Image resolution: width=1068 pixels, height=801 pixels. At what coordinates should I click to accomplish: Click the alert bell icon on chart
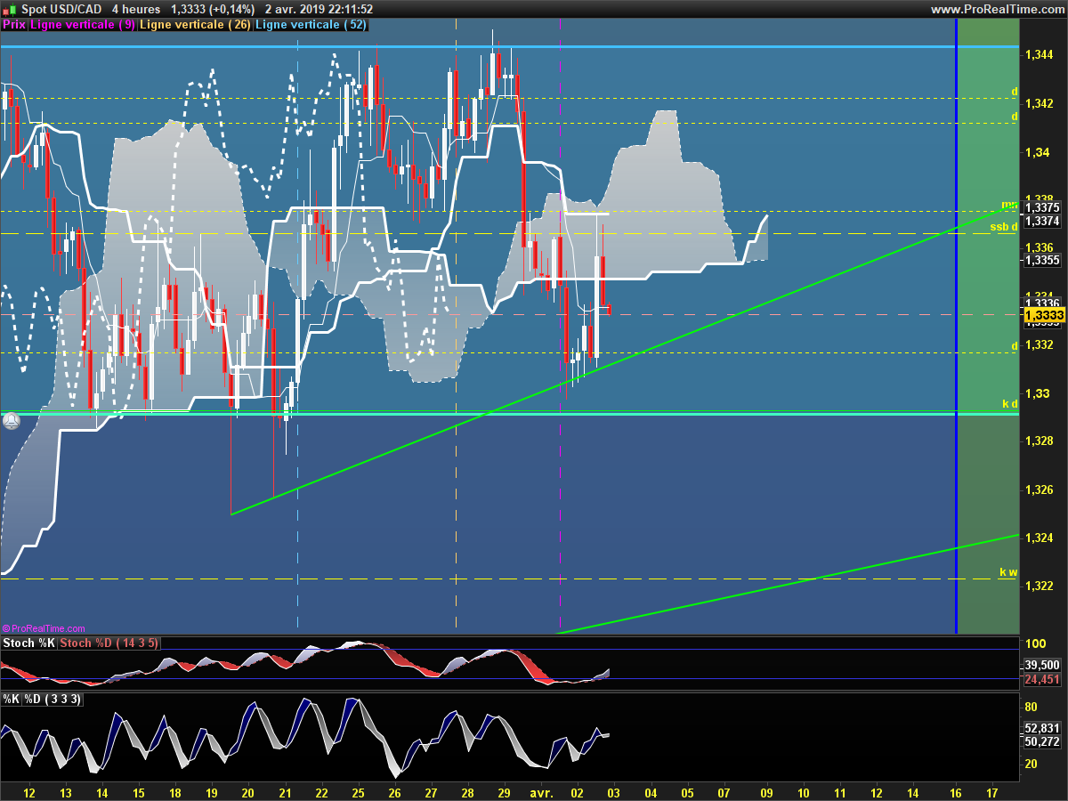click(11, 421)
